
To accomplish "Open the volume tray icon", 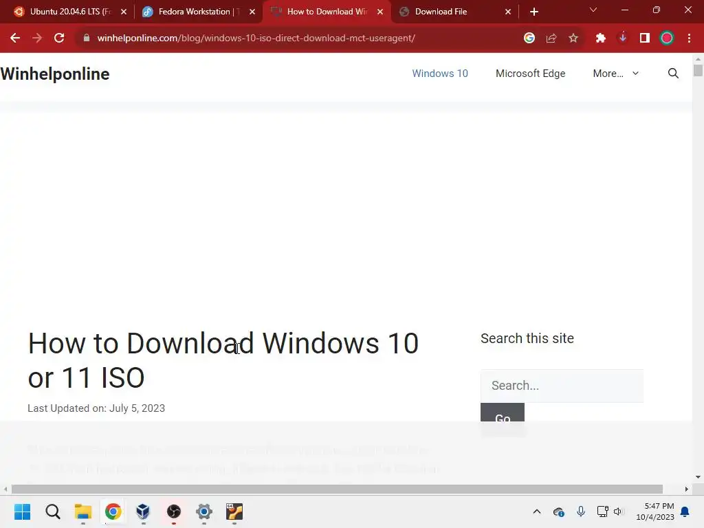I will (x=619, y=511).
